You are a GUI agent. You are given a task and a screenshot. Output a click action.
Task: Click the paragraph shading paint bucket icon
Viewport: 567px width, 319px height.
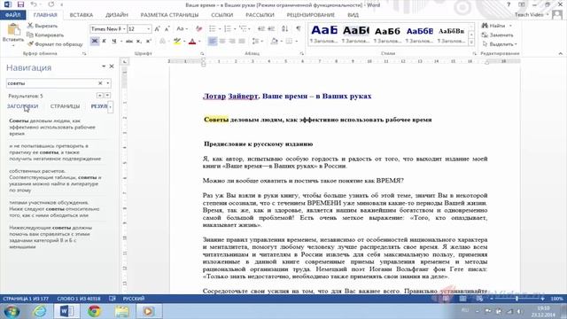coord(275,42)
